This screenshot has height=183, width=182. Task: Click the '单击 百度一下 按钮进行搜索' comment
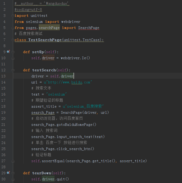[x=61, y=143]
